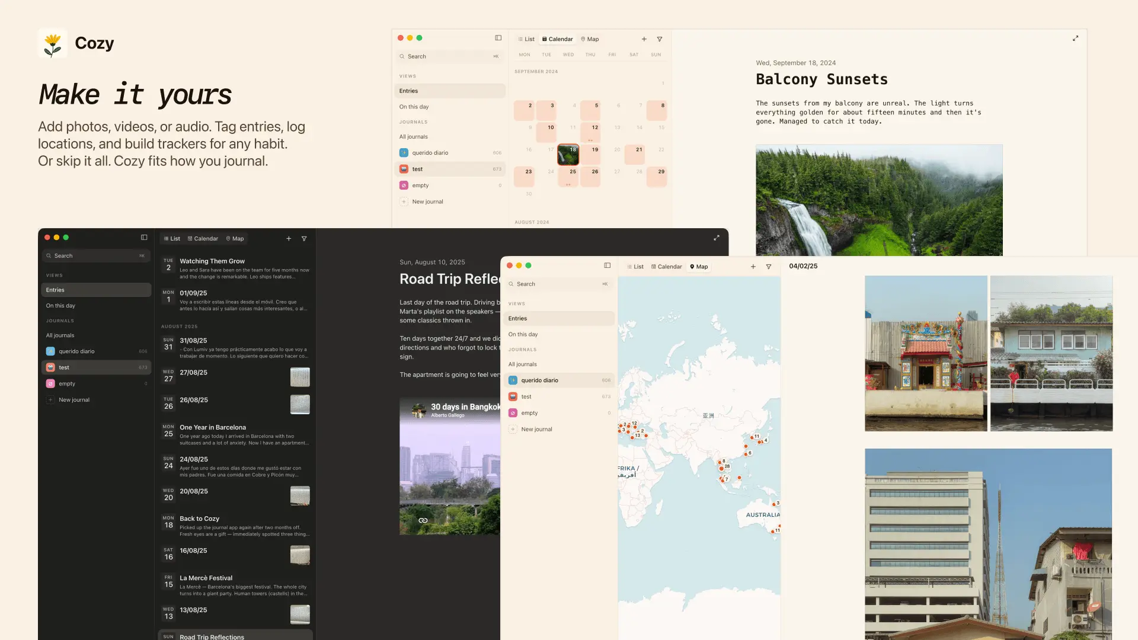Click expand icon in Balcony Sunsets entry

1075,39
